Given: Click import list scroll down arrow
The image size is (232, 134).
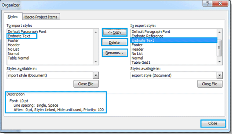Looking at the screenshot, I should (96, 62).
